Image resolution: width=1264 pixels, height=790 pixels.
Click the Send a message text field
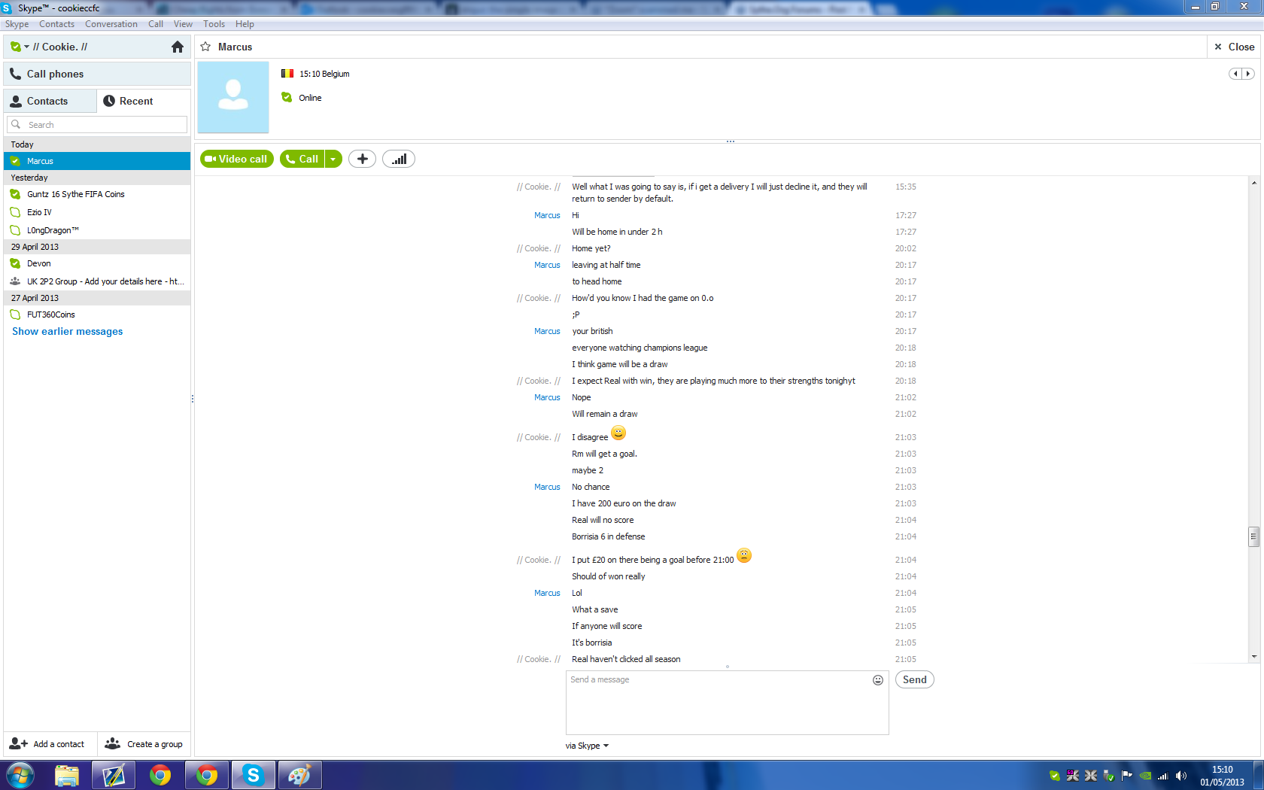pos(727,702)
